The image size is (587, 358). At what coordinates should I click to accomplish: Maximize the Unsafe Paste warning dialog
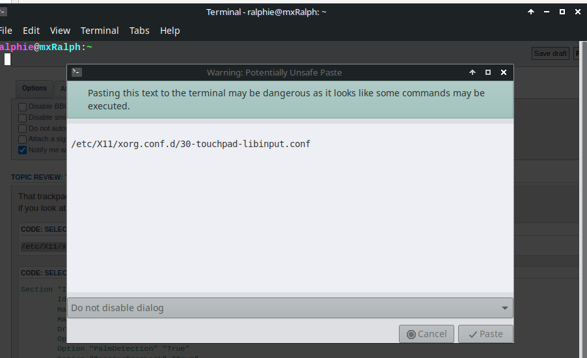coord(488,72)
